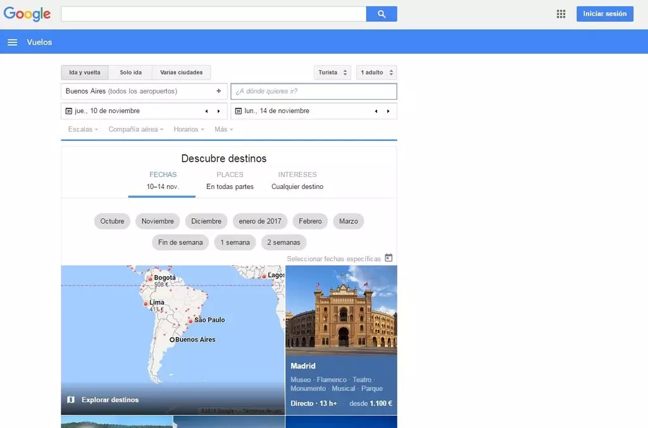Open the Compañía aérea filter
This screenshot has height=428, width=648.
(135, 130)
